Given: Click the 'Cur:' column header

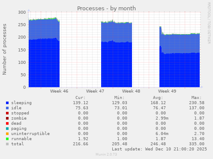Looking at the screenshot, I should pos(81,98).
